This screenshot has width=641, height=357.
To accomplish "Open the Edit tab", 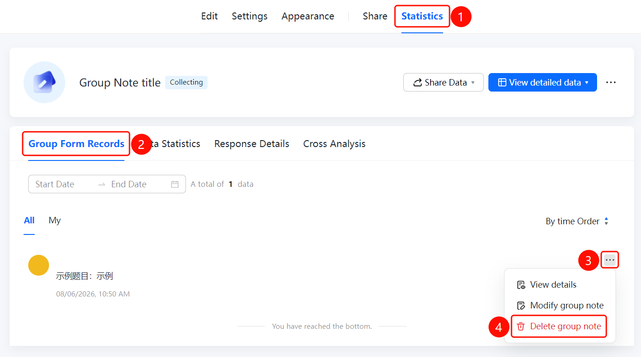I will (209, 16).
